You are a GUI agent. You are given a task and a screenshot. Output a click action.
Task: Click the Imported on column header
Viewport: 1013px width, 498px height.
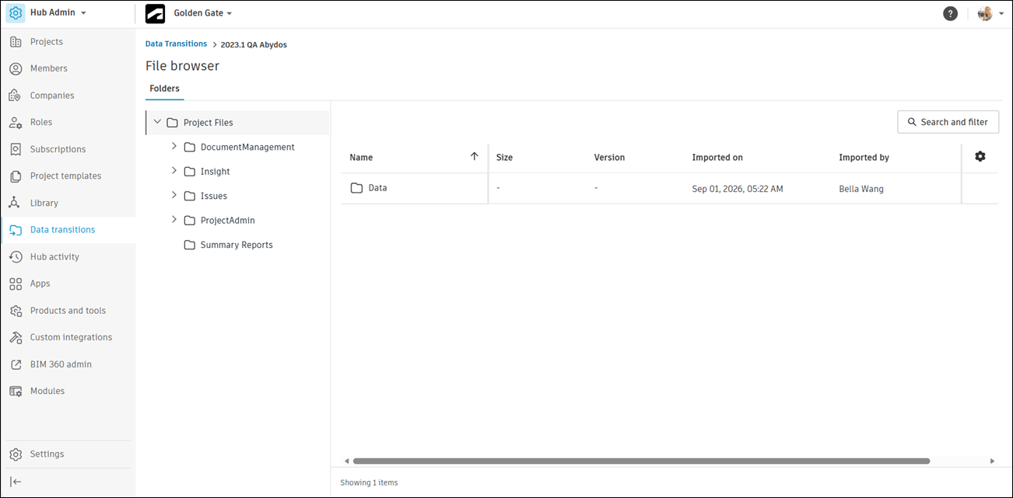(717, 158)
